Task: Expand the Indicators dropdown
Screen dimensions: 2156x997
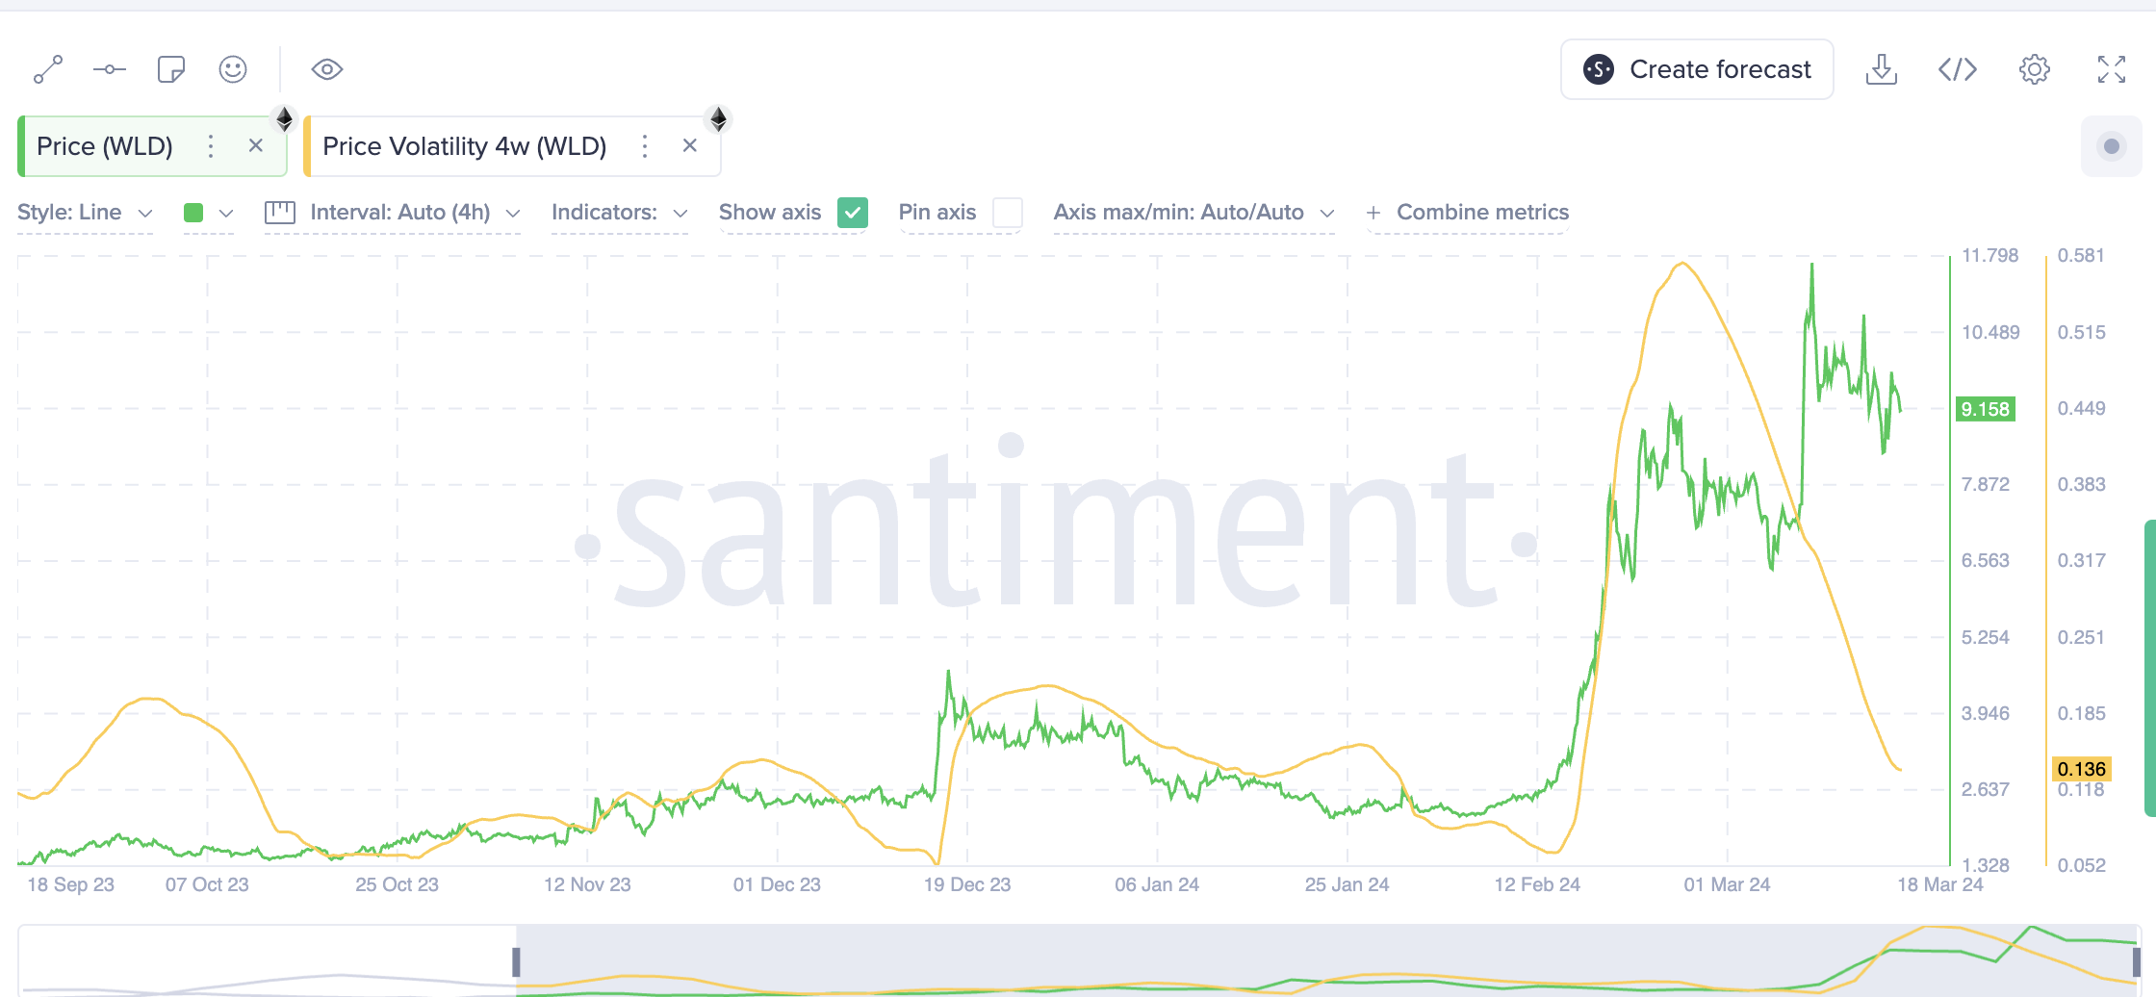Action: [x=620, y=213]
